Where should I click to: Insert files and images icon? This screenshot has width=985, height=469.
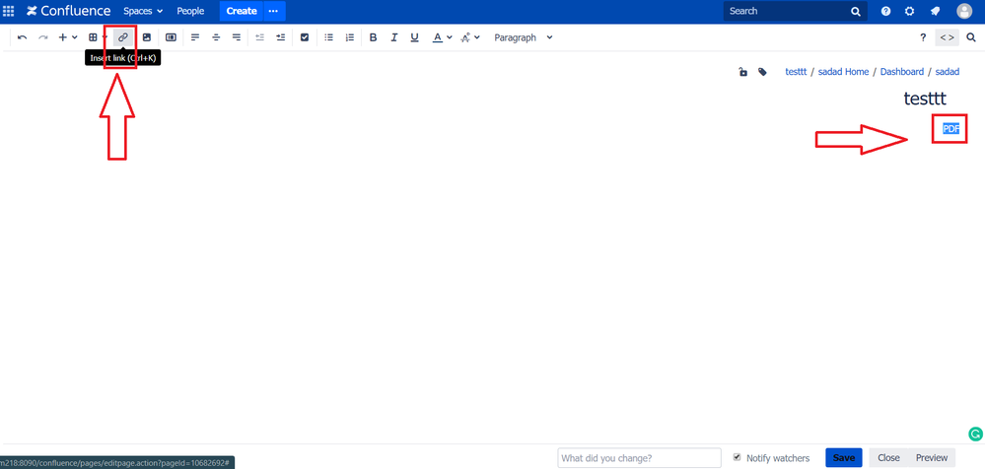[x=146, y=37]
